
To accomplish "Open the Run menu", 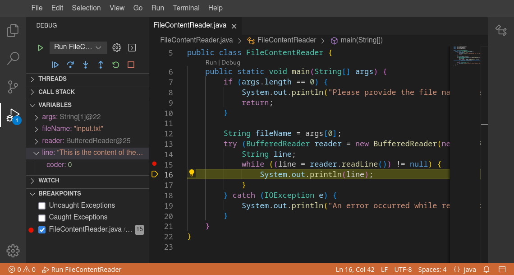I will point(157,8).
